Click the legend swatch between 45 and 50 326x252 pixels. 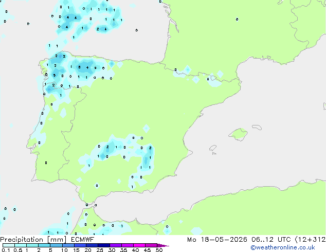151,245
